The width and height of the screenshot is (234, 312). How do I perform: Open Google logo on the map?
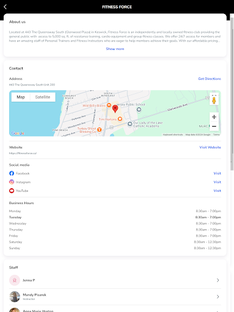coord(18,133)
